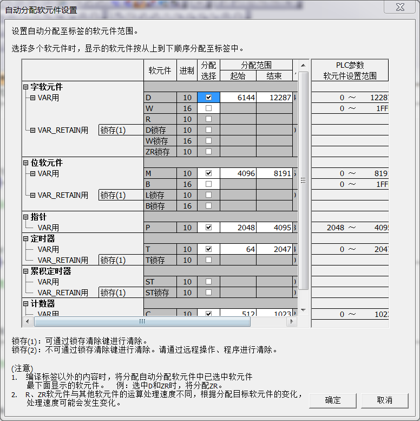Open the 锁存(1) box for word device VAR_RETAIN

tap(121, 130)
